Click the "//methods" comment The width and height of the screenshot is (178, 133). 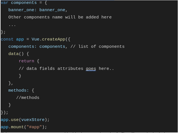[x=28, y=98]
